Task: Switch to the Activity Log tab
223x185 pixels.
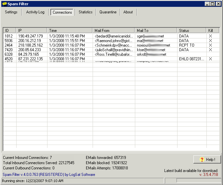Action: coord(35,12)
